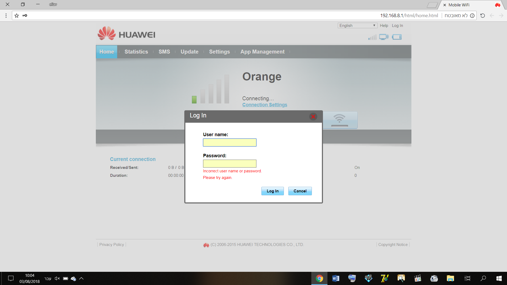The height and width of the screenshot is (285, 507).
Task: Click the User name input field
Action: [229, 142]
